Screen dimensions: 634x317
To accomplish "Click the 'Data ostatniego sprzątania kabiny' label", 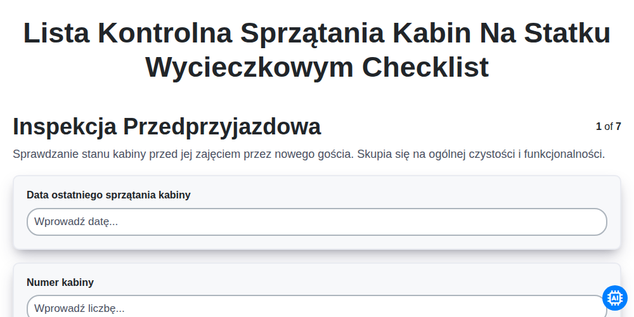I will [108, 195].
